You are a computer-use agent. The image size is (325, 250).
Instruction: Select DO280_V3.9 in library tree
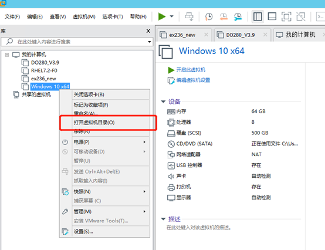[45, 63]
